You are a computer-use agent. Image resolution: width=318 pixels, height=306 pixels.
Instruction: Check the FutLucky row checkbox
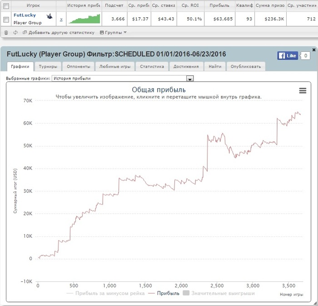coord(6,20)
